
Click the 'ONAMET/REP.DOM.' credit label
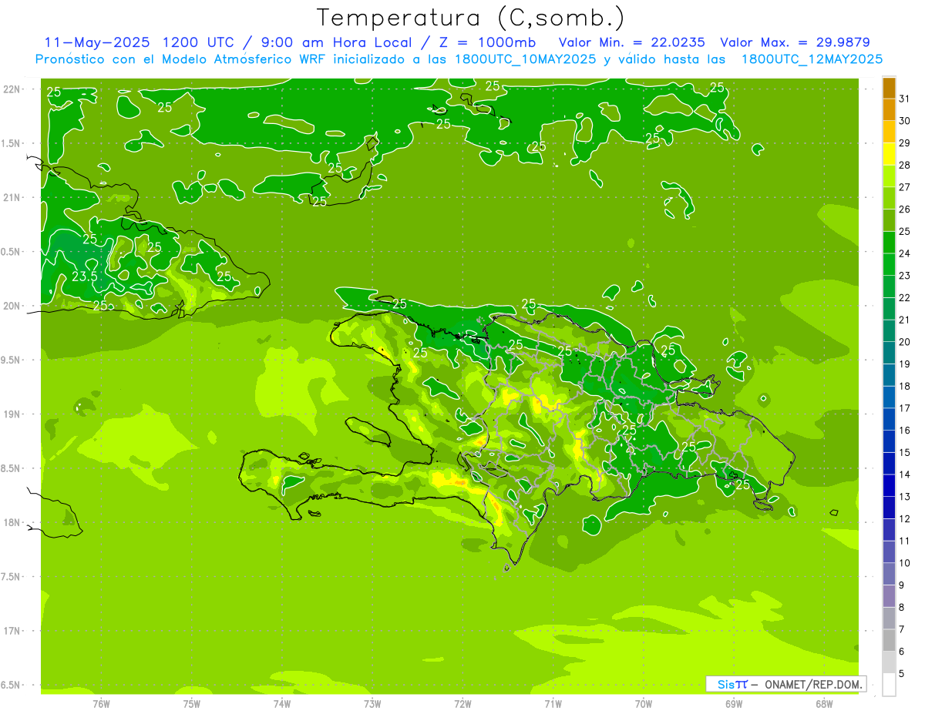click(813, 684)
